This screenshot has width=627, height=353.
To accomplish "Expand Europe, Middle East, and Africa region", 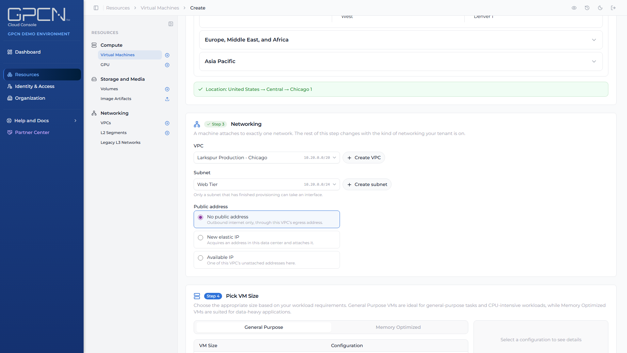I will (x=401, y=40).
